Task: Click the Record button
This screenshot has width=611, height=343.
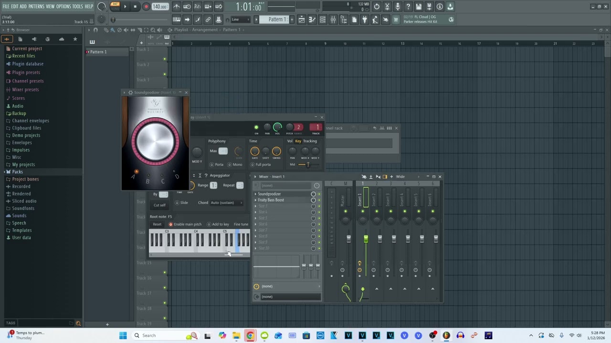Action: pyautogui.click(x=146, y=7)
